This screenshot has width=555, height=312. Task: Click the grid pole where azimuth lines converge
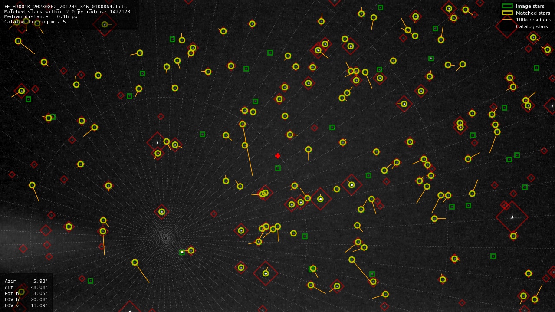[x=166, y=238]
